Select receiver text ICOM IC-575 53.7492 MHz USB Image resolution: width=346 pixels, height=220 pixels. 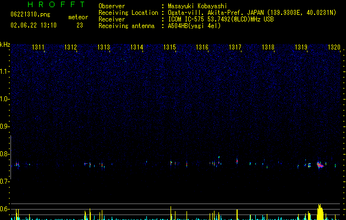click(x=221, y=19)
